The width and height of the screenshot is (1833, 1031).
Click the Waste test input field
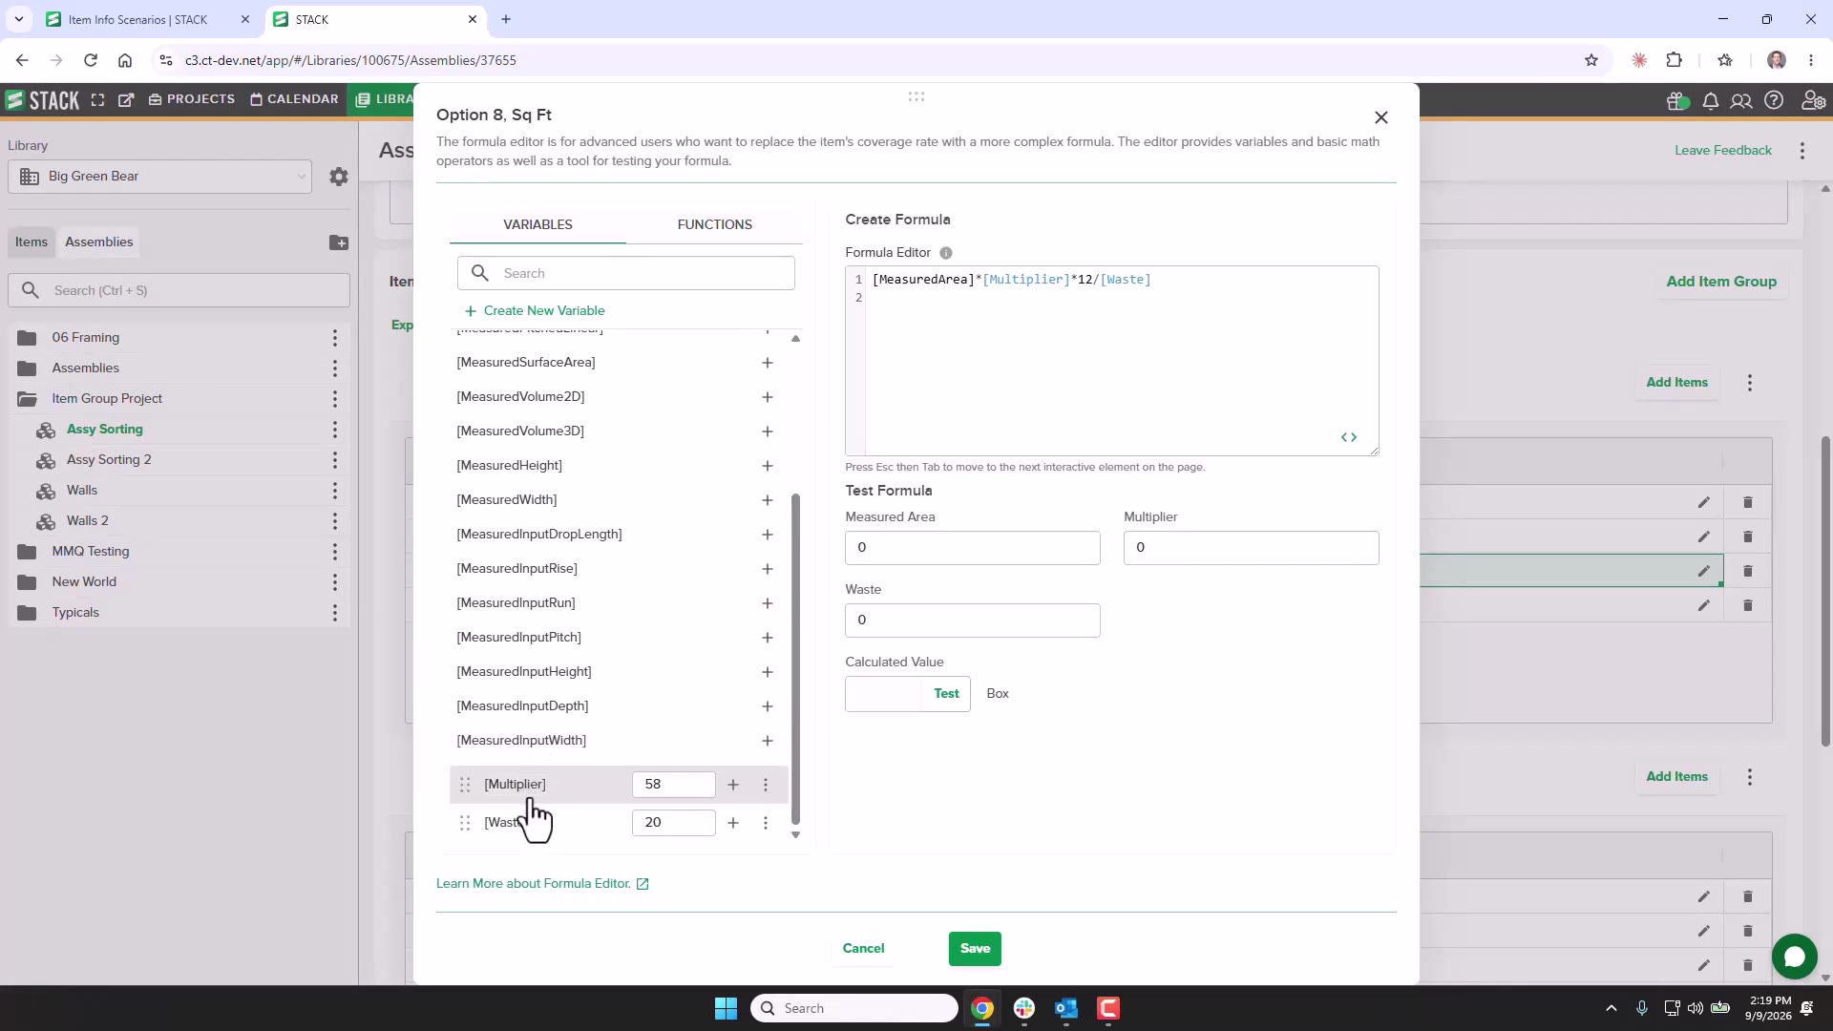click(x=973, y=621)
